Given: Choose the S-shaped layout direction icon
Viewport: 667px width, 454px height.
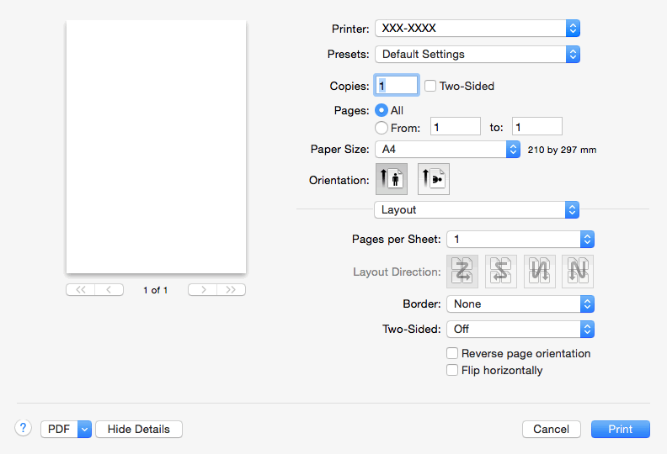Looking at the screenshot, I should click(x=501, y=272).
